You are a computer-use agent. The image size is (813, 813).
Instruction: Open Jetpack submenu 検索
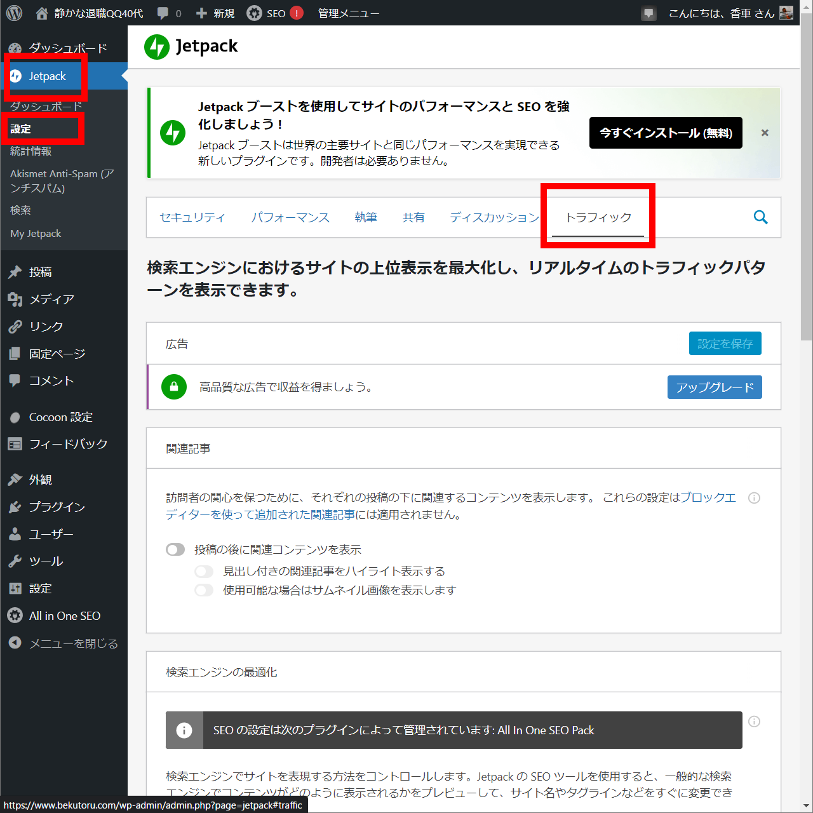(x=20, y=210)
